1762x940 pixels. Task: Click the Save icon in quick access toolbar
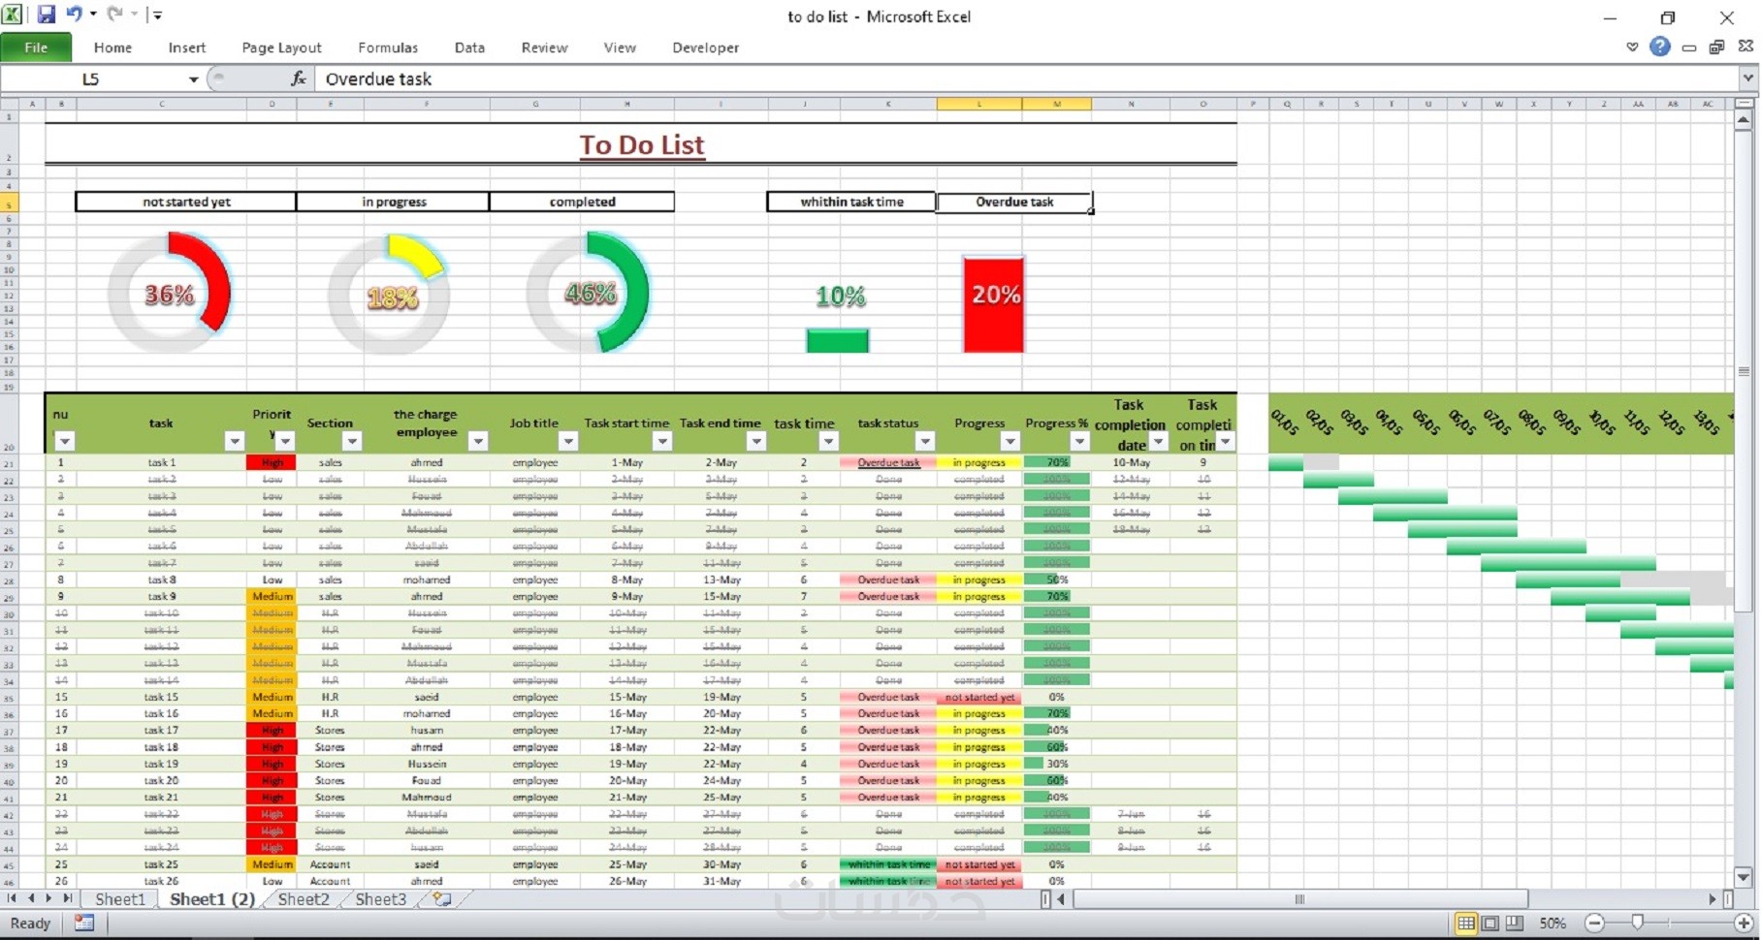click(46, 15)
